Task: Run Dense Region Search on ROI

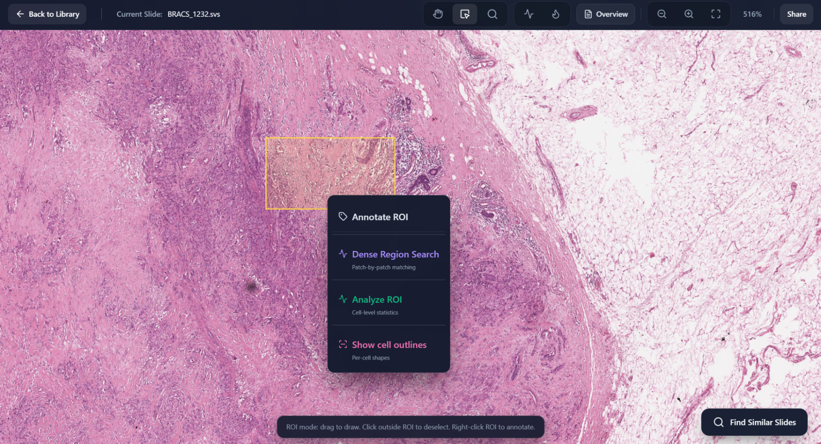Action: [x=389, y=260]
